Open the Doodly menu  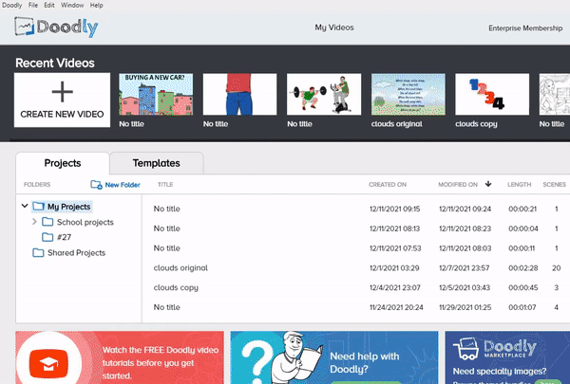pos(12,5)
